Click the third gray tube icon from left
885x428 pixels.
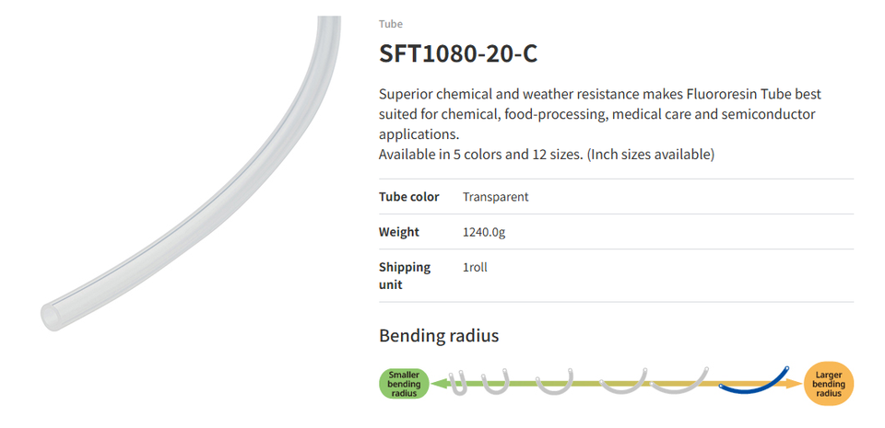[555, 383]
